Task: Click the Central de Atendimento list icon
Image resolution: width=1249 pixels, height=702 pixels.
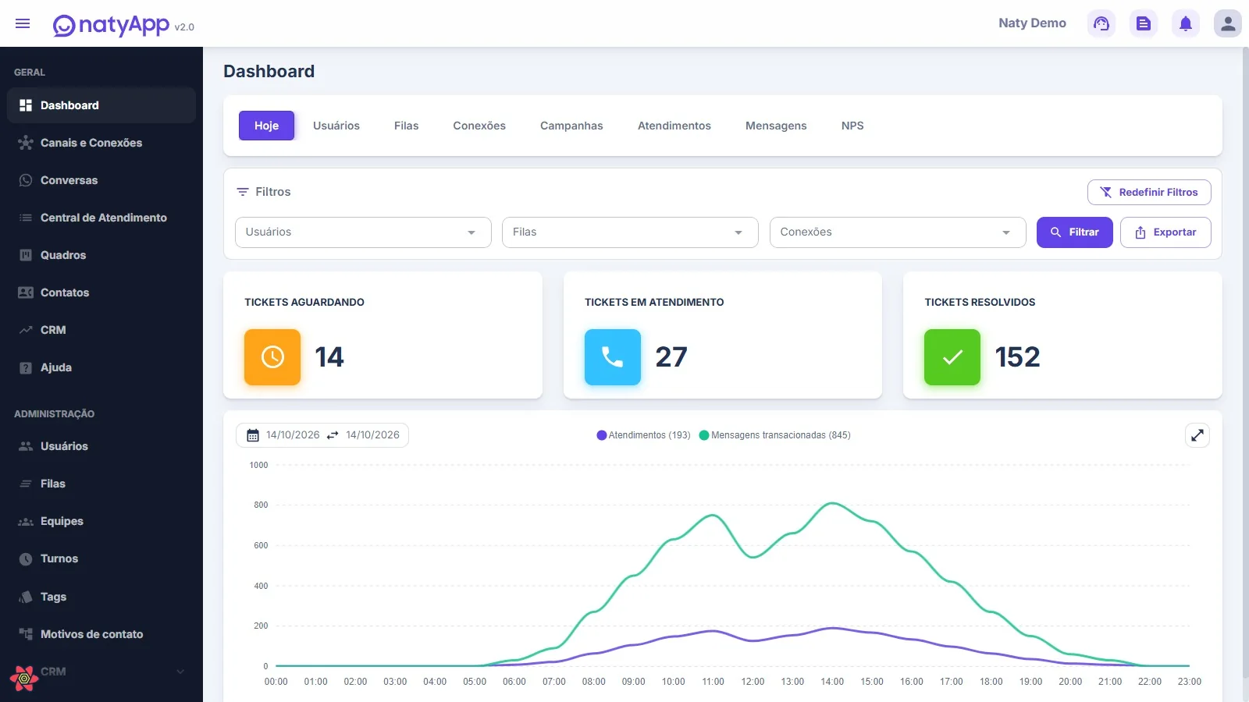Action: [x=26, y=218]
